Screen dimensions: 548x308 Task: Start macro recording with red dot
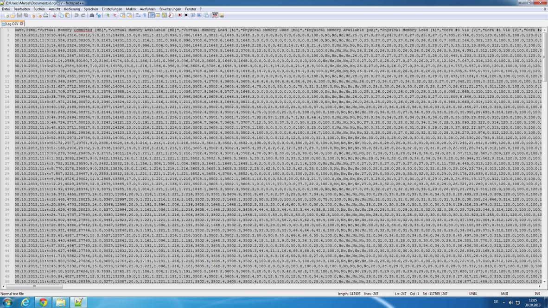pyautogui.click(x=179, y=15)
